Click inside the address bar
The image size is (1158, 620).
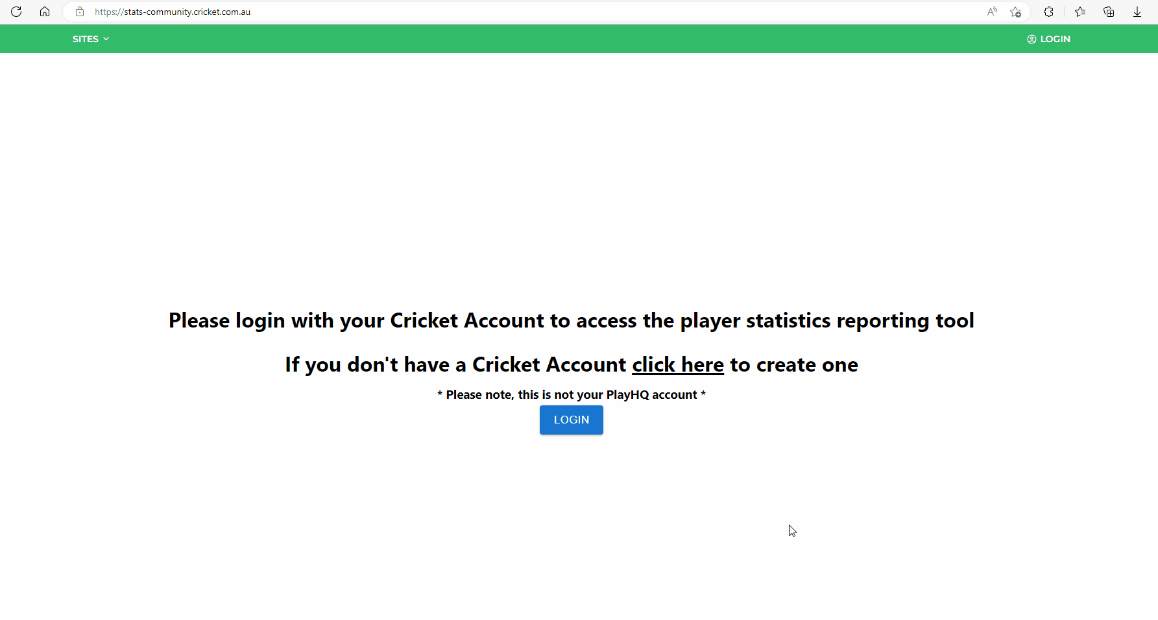[x=389, y=11]
